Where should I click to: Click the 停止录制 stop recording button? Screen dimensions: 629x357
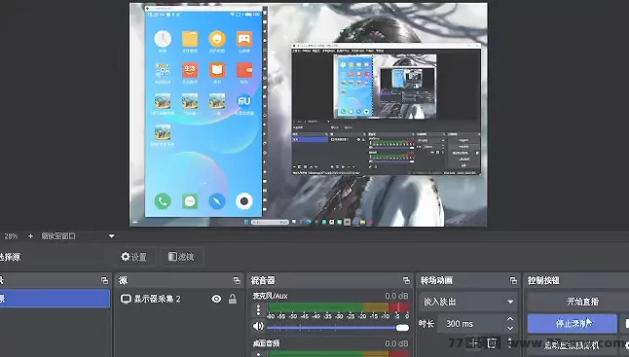coord(572,323)
